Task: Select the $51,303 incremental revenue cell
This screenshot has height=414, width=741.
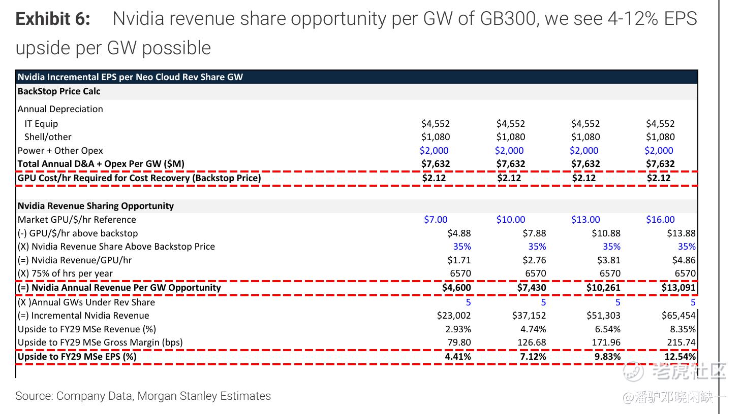Action: (604, 316)
